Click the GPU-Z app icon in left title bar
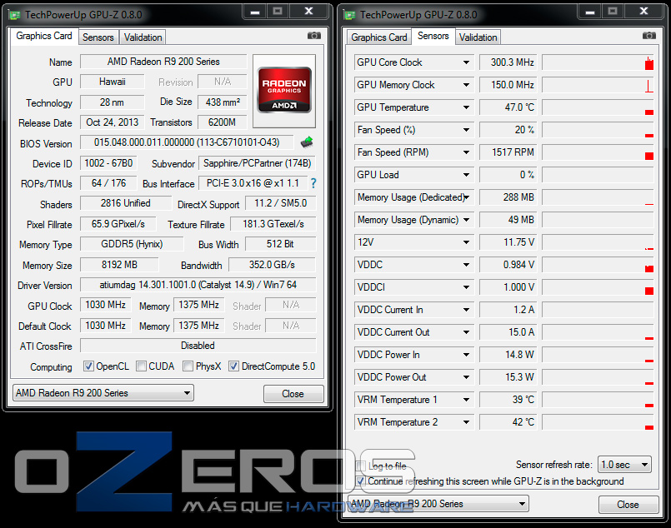The height and width of the screenshot is (528, 671). [14, 15]
